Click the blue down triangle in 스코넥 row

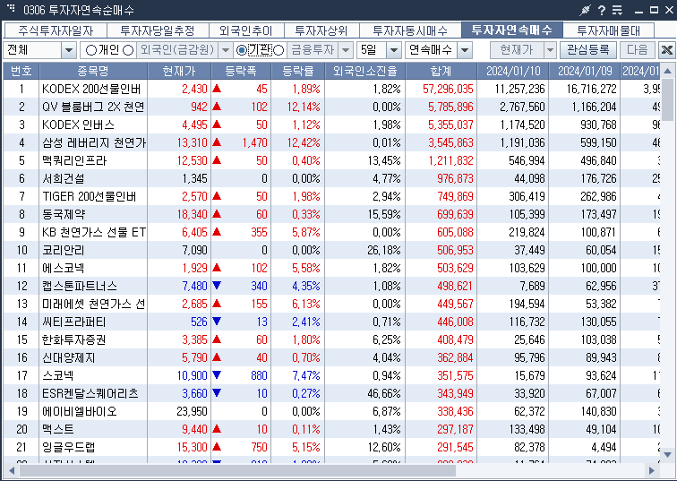coord(217,374)
